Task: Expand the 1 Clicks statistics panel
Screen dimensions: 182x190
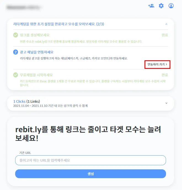Action: click(166, 103)
